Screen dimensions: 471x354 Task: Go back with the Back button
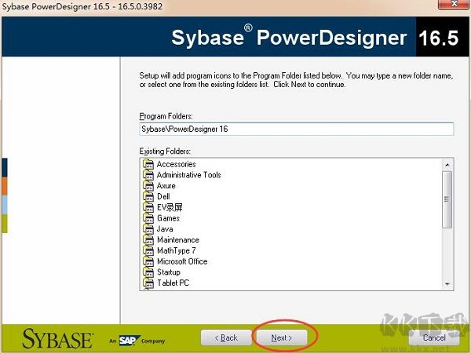tap(226, 338)
